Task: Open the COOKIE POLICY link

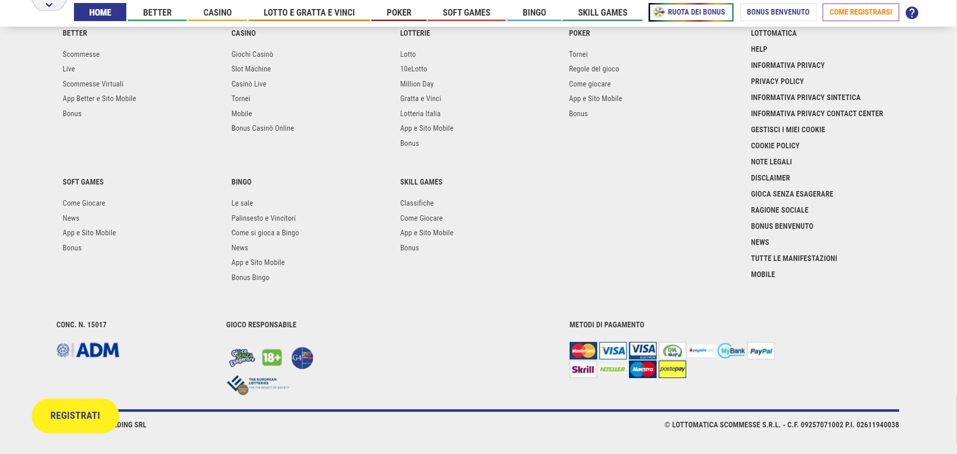Action: click(775, 146)
